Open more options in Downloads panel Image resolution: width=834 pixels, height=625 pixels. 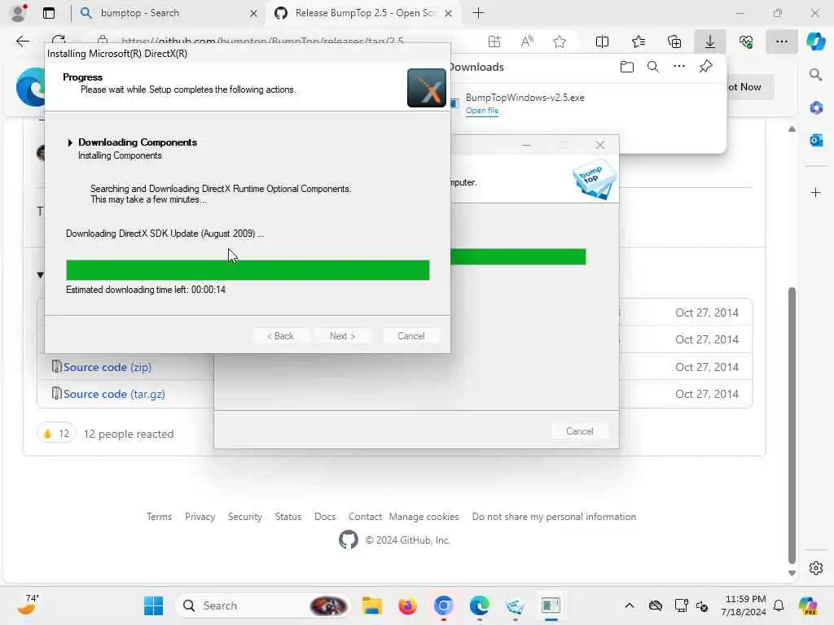pos(679,67)
